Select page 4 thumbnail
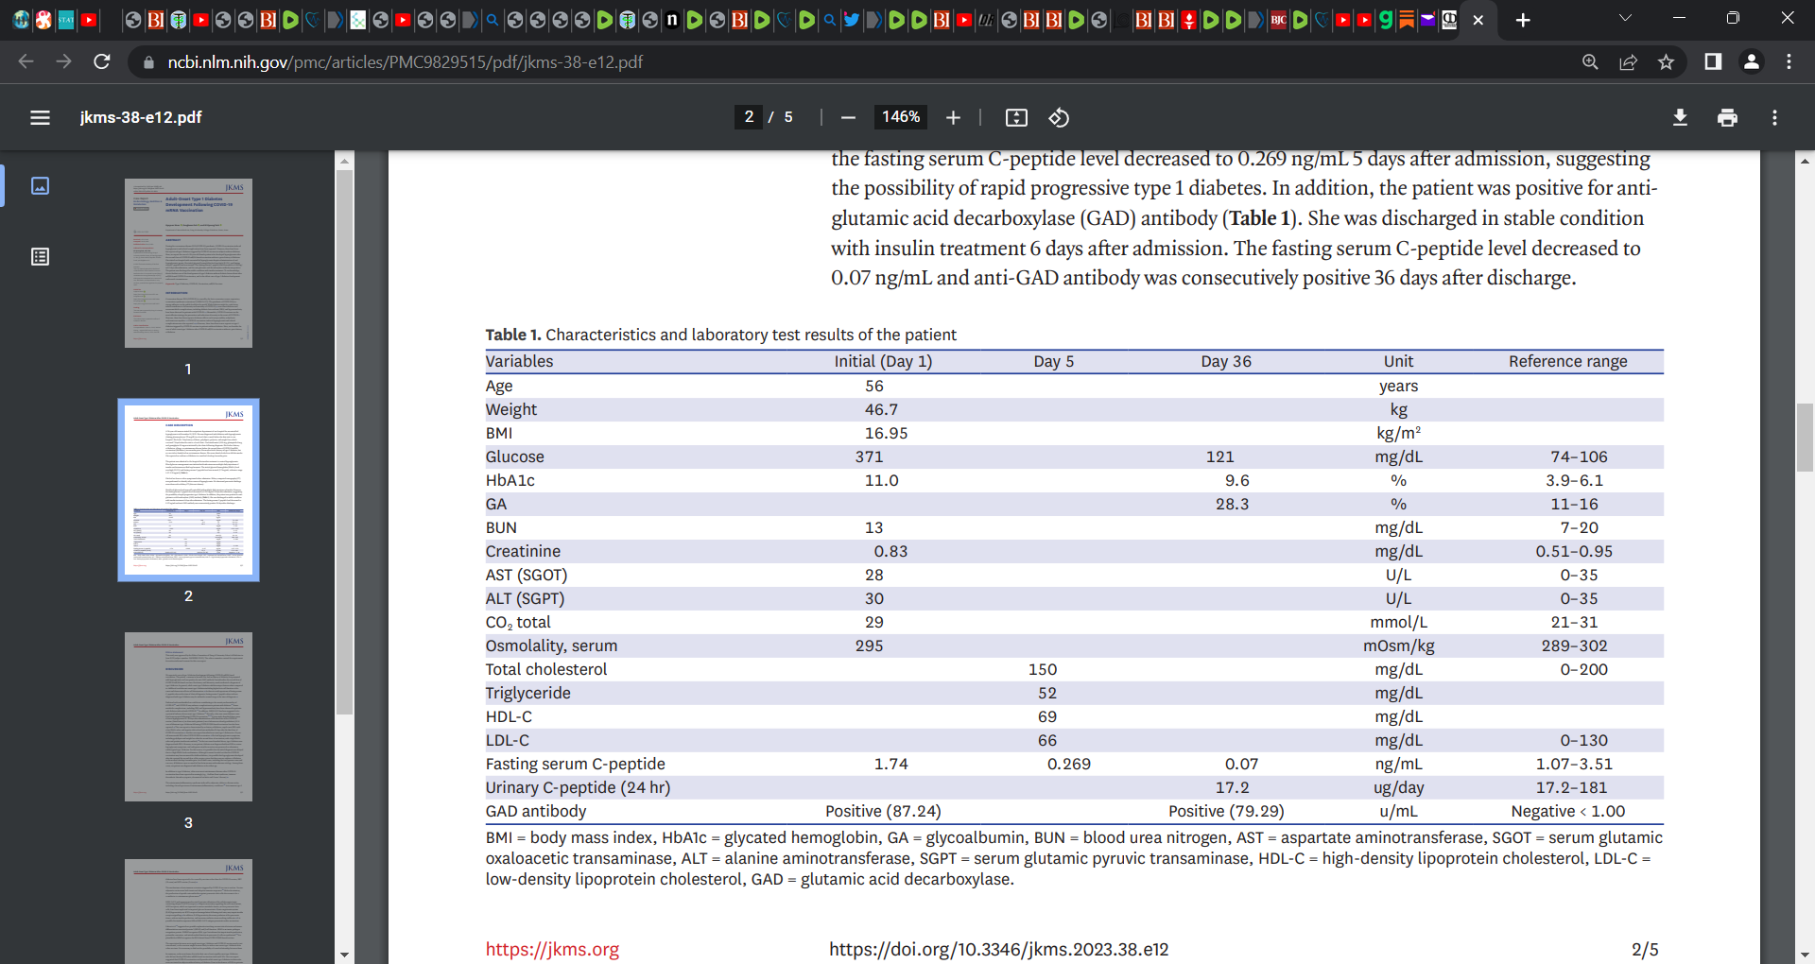This screenshot has height=964, width=1815. pyautogui.click(x=188, y=911)
